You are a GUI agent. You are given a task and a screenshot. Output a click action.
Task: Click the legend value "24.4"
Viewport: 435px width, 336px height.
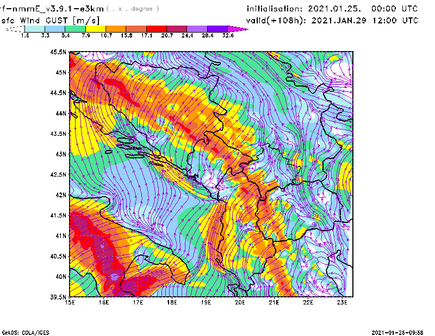pos(187,35)
